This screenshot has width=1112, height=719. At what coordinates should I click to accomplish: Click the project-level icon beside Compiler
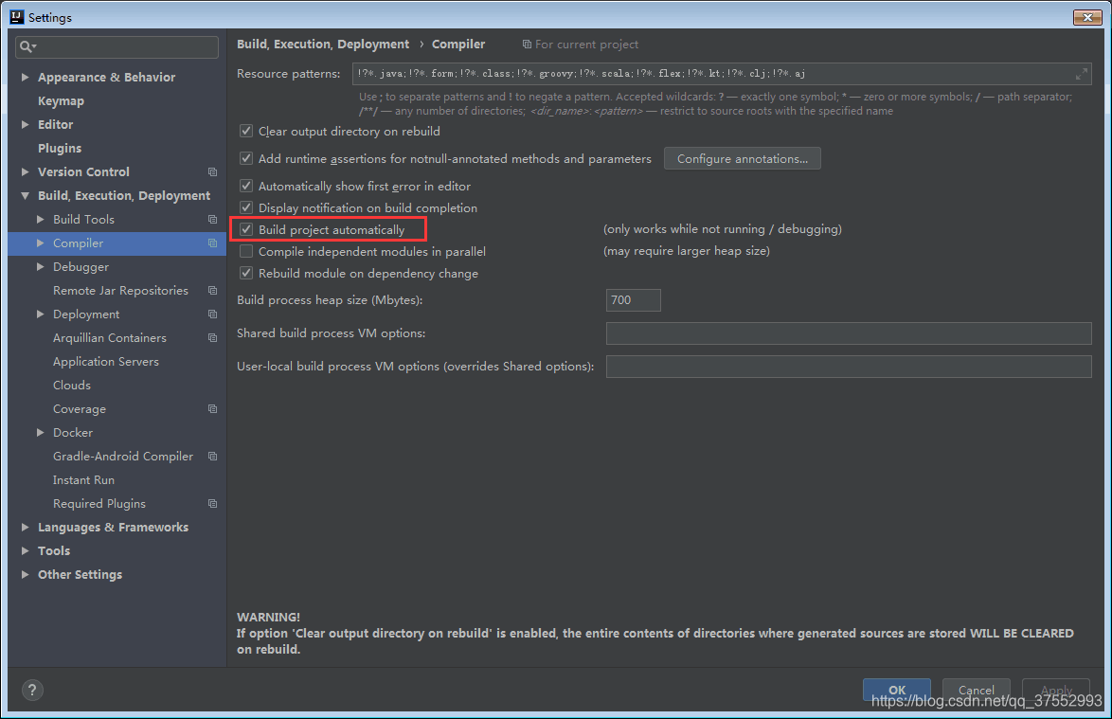tap(212, 243)
